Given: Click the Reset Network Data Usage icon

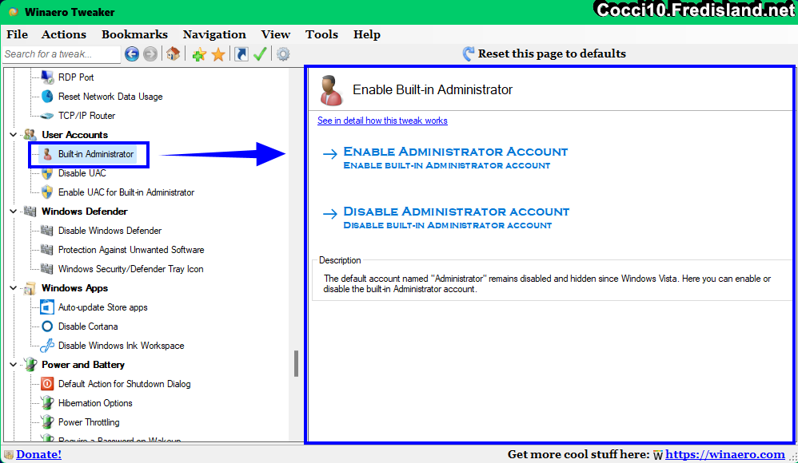Looking at the screenshot, I should point(47,97).
